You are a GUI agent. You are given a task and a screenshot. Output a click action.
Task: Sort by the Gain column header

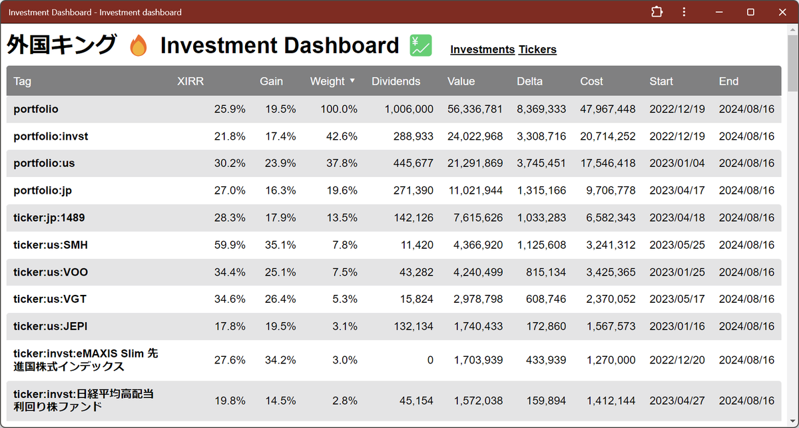click(x=271, y=81)
